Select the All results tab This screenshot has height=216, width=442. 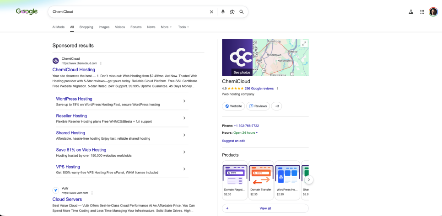coord(72,27)
